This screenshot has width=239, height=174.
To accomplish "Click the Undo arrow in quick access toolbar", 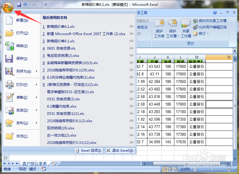I will click(x=25, y=5).
